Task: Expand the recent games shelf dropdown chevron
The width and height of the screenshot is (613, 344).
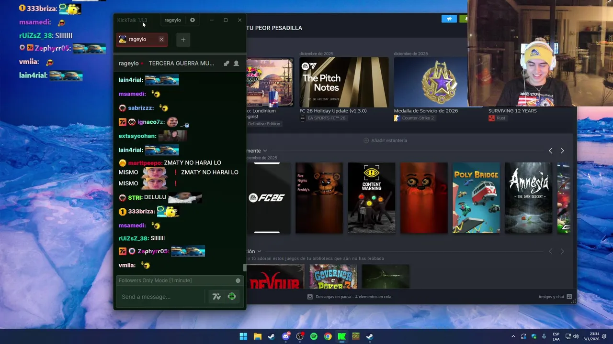Action: 265,151
